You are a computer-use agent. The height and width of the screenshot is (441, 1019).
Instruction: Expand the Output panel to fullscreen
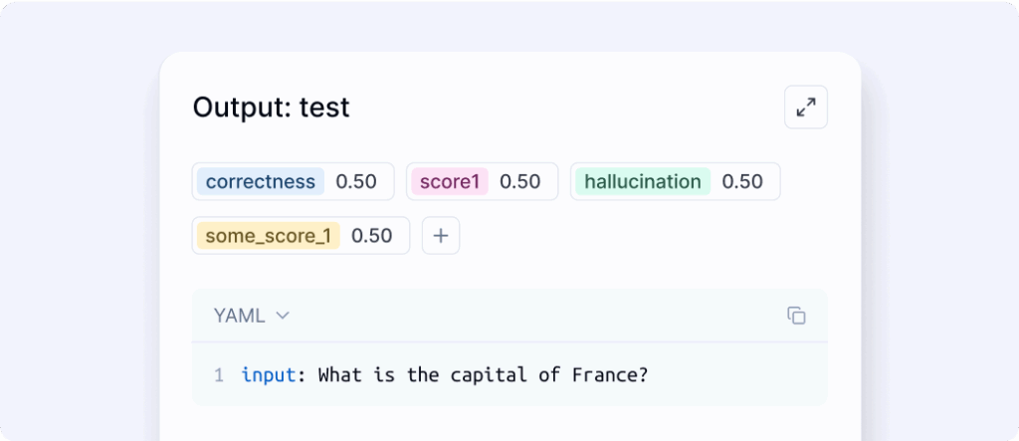pyautogui.click(x=806, y=108)
